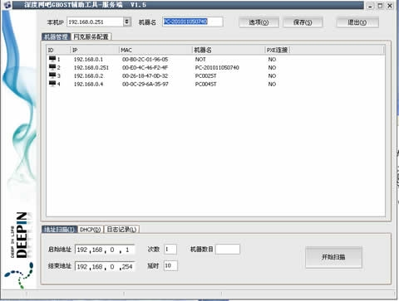Viewport: 399px width, 301px height.
Task: Click machine name PC-201011050740 in list
Action: [217, 67]
